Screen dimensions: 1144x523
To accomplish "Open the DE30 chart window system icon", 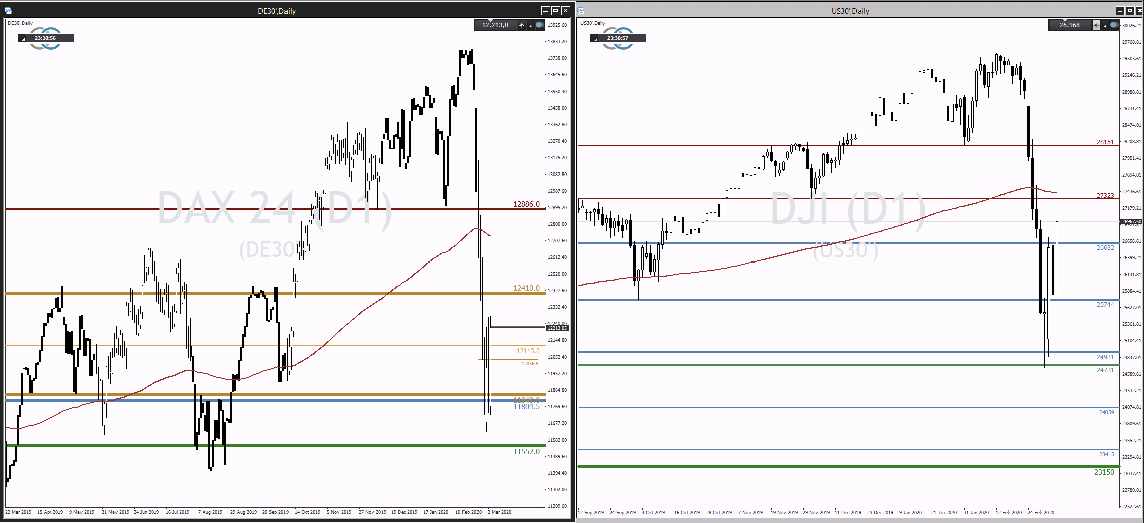I will 8,11.
